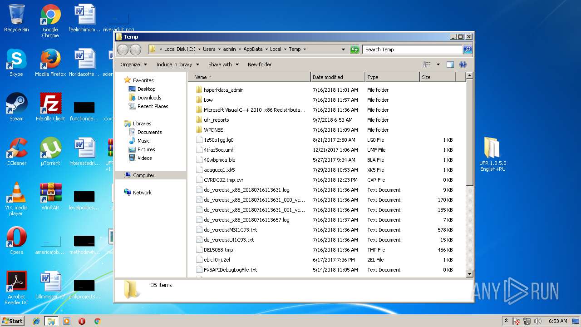This screenshot has width=581, height=327.
Task: Launch Google Chrome from desktop
Action: (50, 20)
